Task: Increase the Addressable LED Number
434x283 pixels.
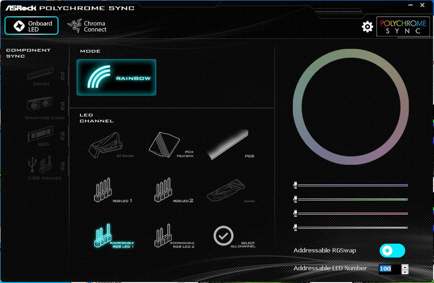Action: (405, 267)
